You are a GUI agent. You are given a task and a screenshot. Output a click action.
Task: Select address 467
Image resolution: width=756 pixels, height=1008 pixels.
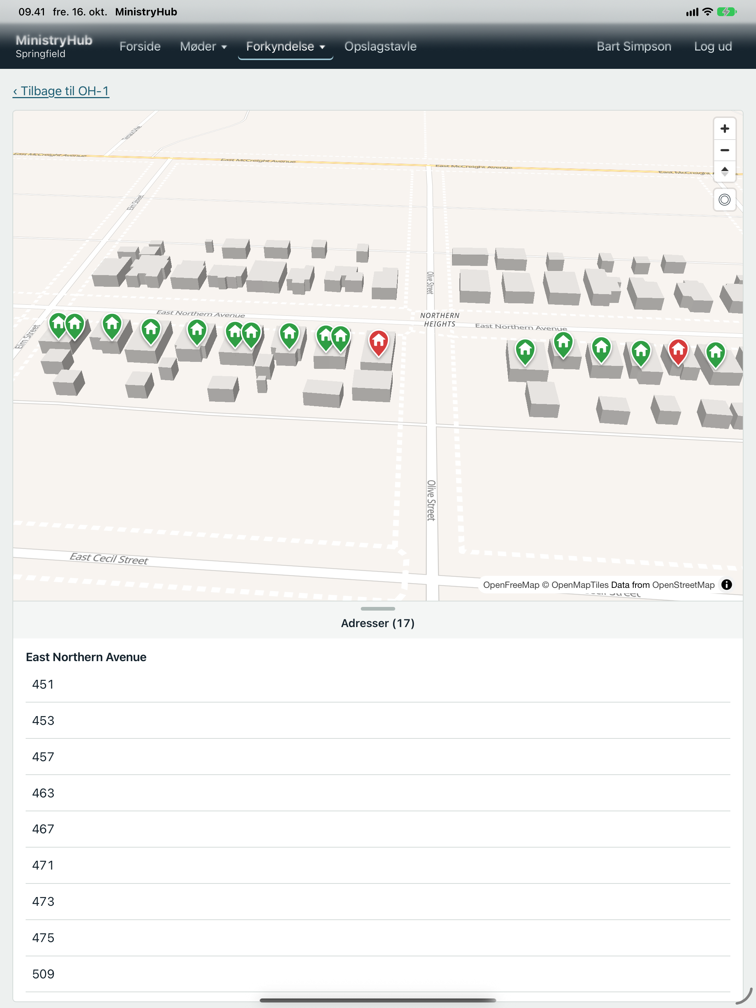point(378,829)
